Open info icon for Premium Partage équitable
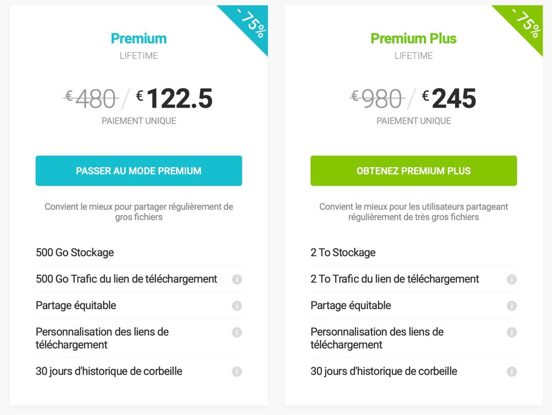 point(237,306)
